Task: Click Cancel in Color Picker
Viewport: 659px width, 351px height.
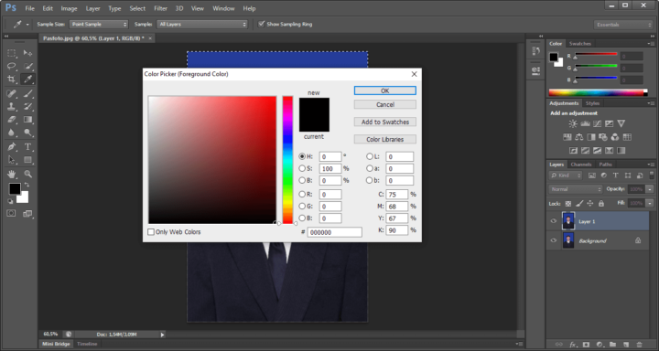Action: click(x=385, y=104)
